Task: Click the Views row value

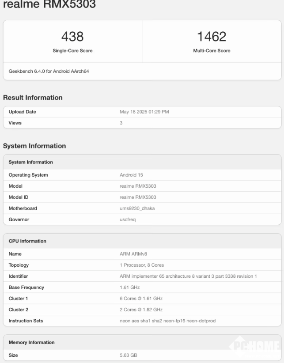Action: (x=121, y=123)
